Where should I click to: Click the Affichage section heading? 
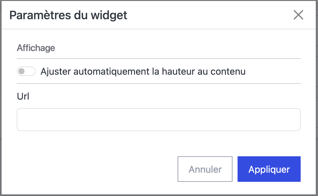(x=36, y=48)
